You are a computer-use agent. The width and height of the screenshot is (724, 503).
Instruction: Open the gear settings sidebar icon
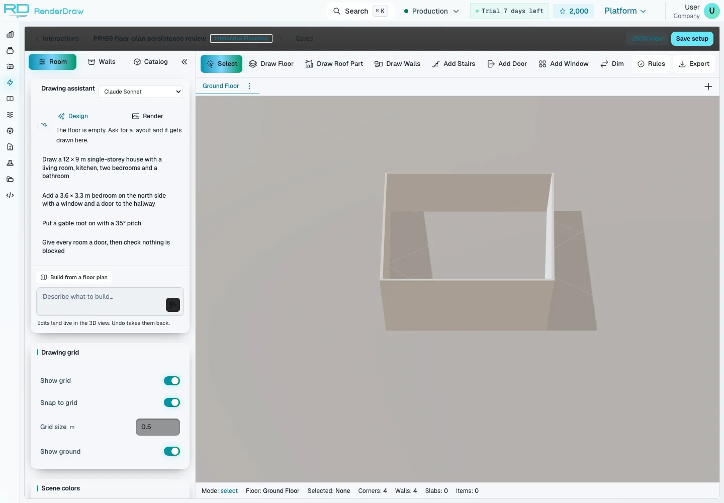10,131
